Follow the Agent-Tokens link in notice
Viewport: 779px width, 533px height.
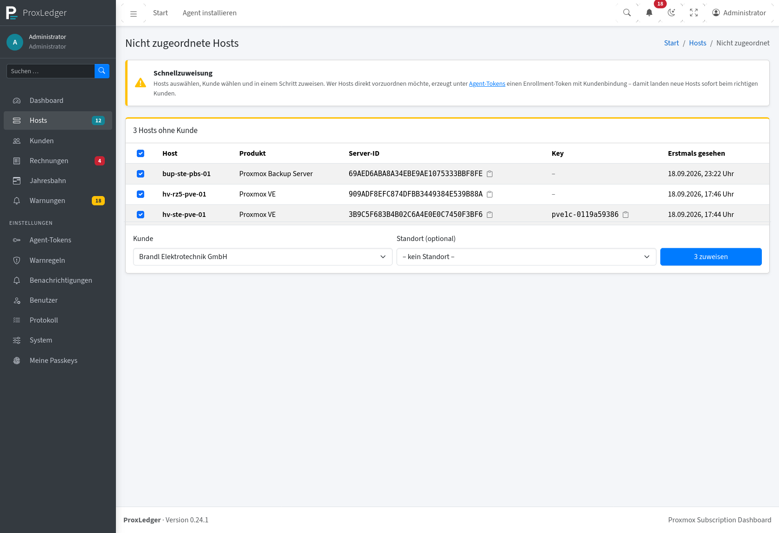(x=487, y=84)
